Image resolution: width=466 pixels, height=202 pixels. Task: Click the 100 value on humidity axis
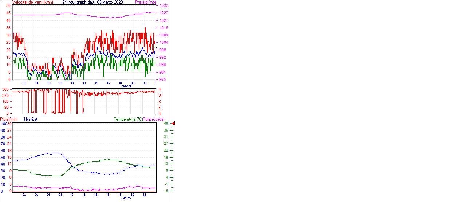(4, 124)
